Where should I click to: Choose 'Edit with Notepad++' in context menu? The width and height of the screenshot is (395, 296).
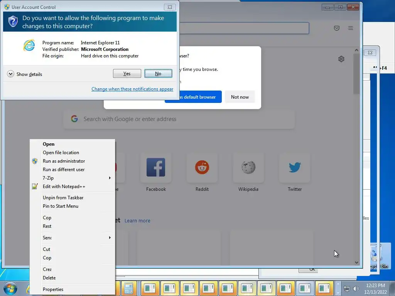click(x=72, y=187)
